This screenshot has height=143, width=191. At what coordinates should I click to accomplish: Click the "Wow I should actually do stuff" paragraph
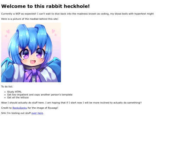tap(71, 103)
